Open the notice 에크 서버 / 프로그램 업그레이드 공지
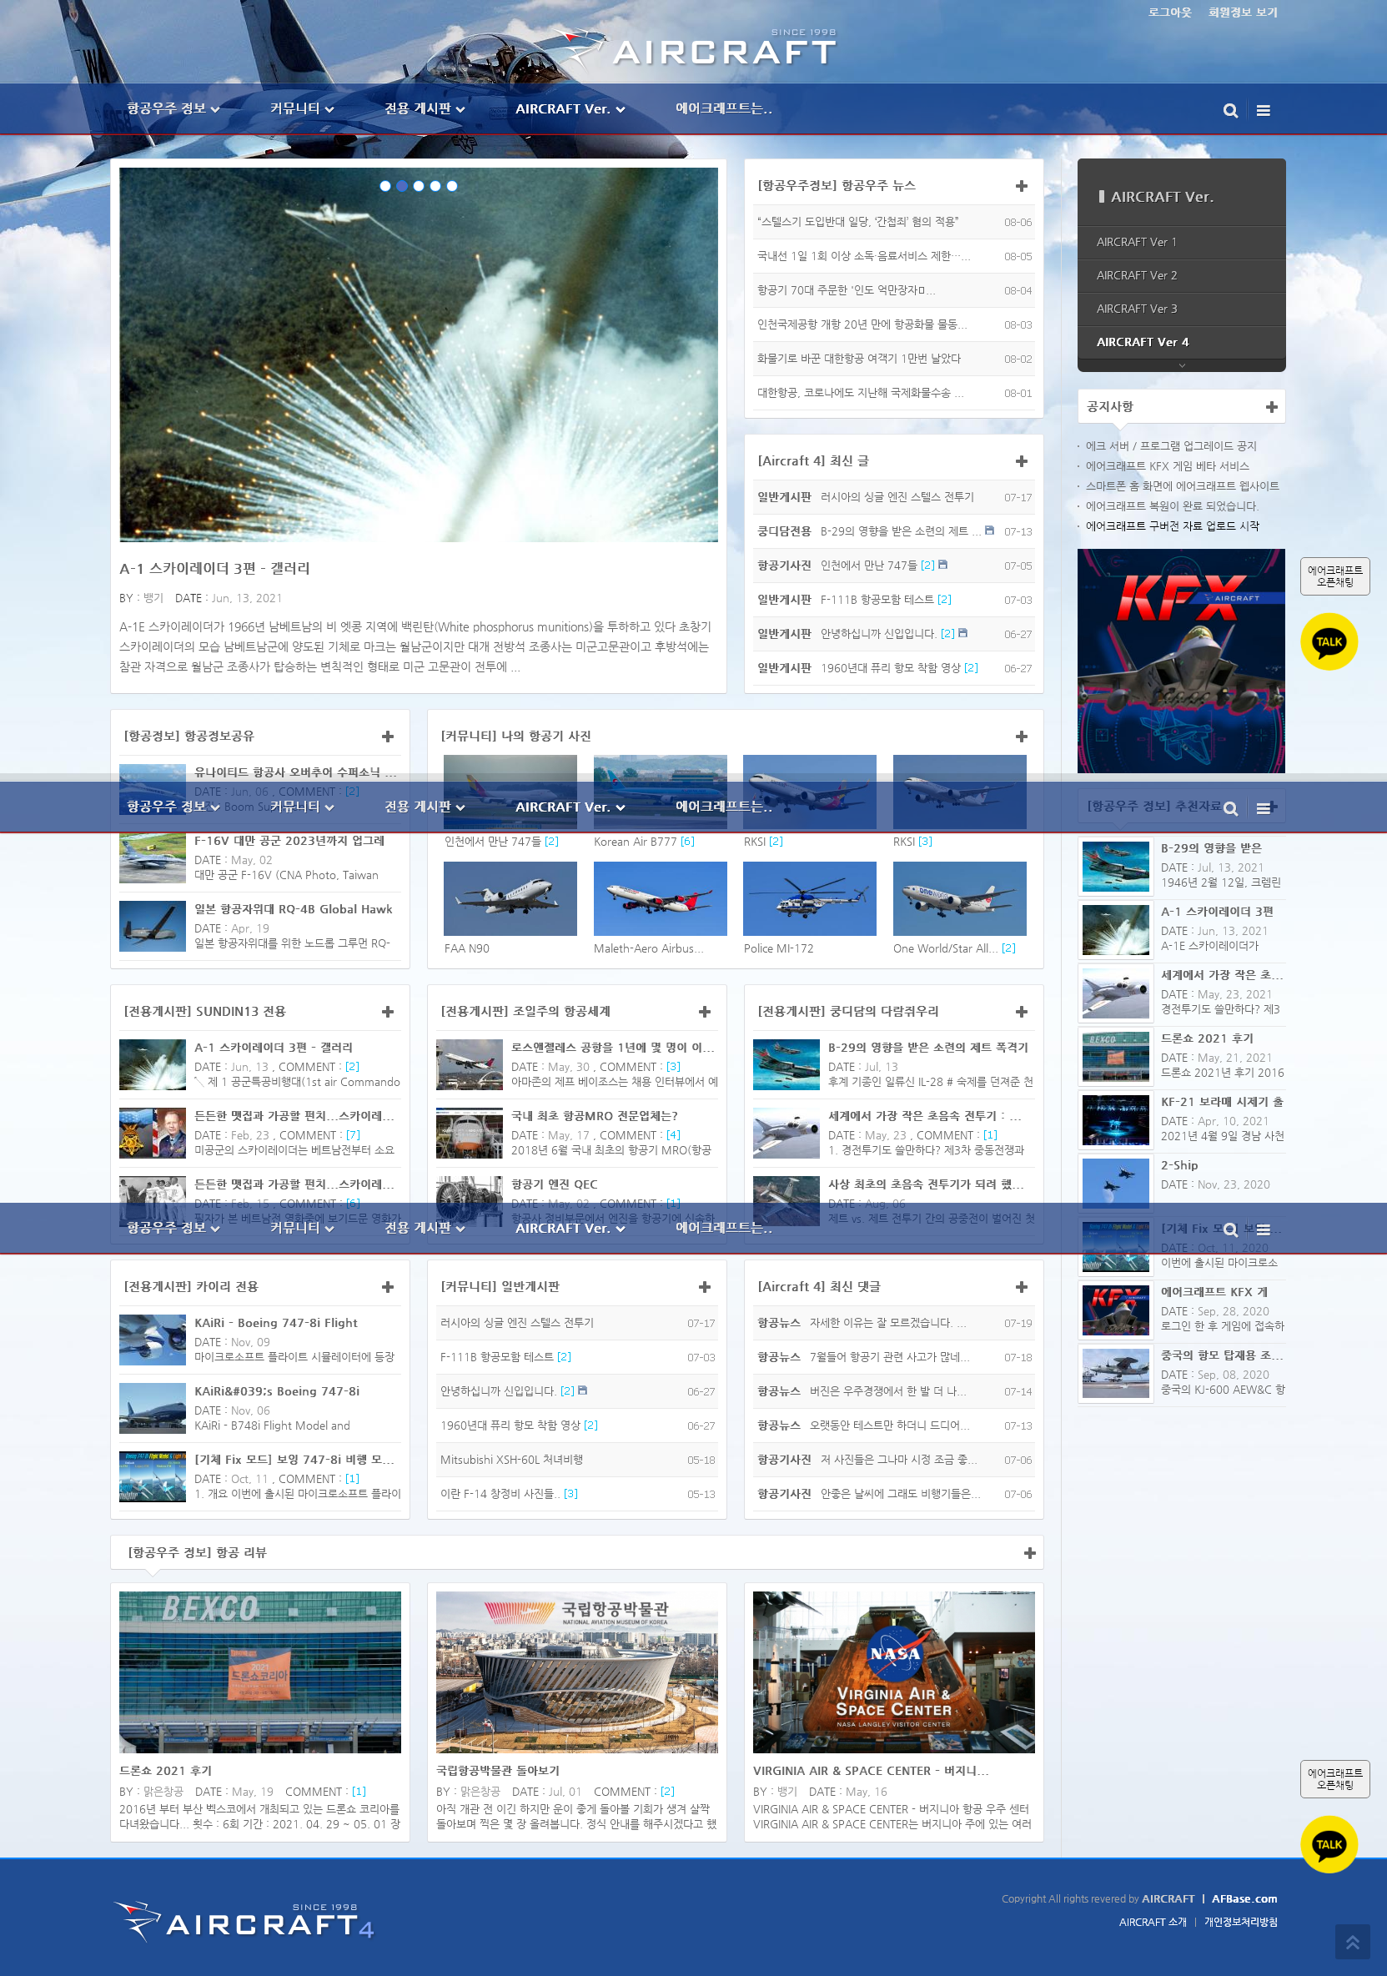Viewport: 1387px width, 1976px height. pyautogui.click(x=1170, y=445)
